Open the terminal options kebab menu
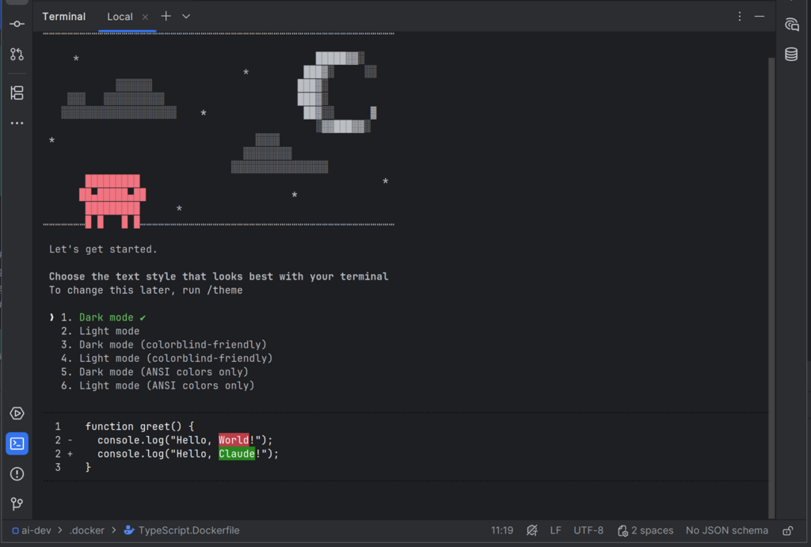The height and width of the screenshot is (547, 811). tap(740, 17)
